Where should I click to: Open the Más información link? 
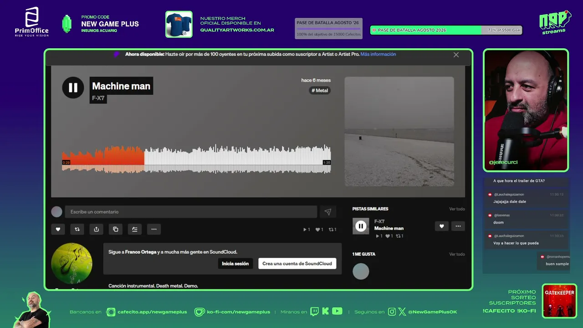click(x=378, y=54)
